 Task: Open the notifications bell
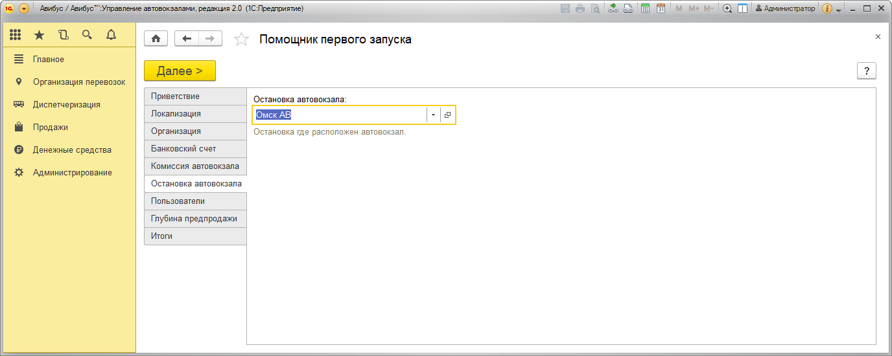(111, 35)
